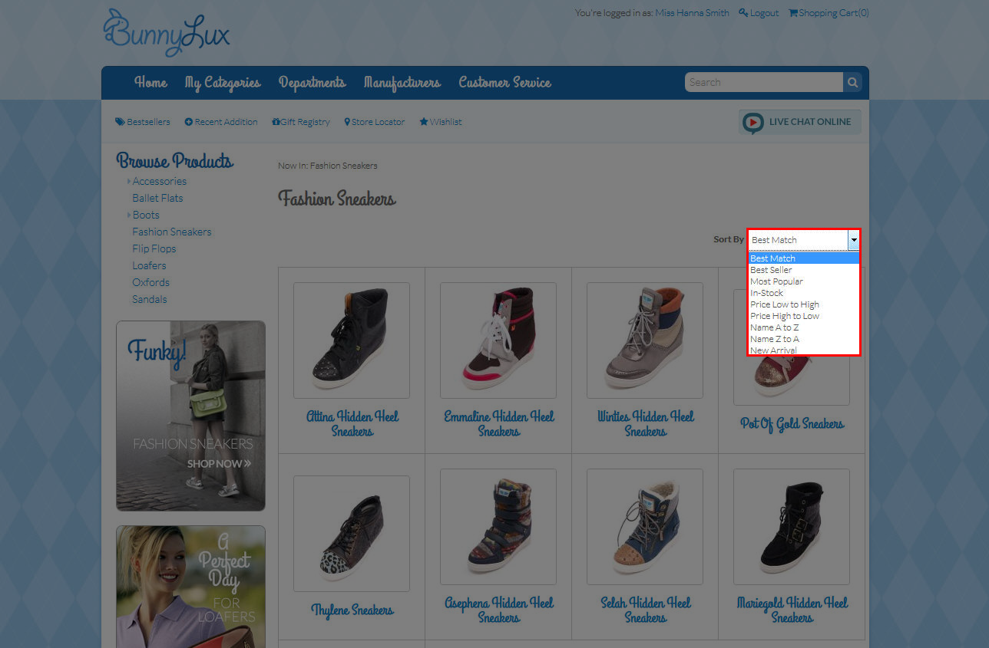Open the Customer Service menu

pos(505,83)
